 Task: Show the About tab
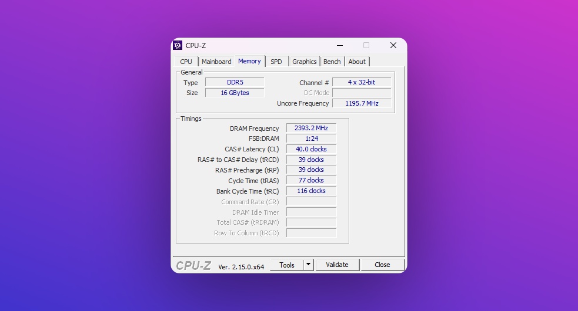(357, 62)
